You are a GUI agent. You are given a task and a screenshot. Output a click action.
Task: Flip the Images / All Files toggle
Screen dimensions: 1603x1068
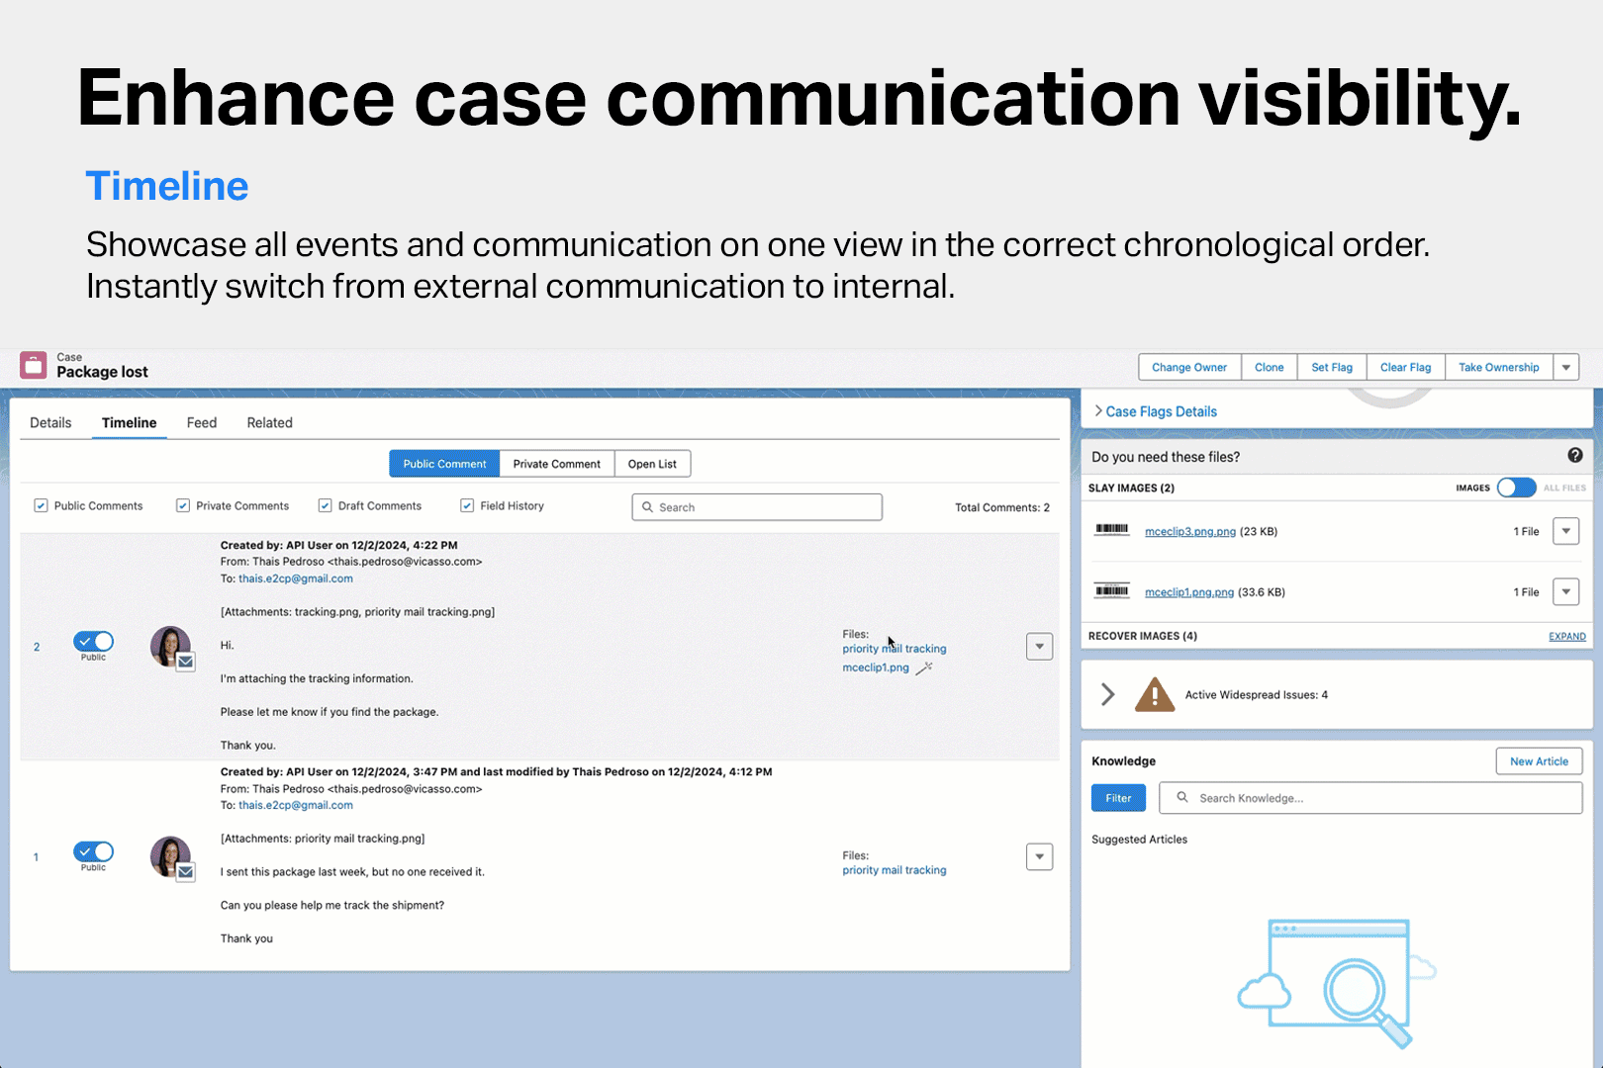[x=1516, y=488]
